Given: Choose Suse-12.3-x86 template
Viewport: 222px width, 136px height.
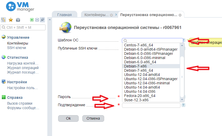Looking at the screenshot, I should 151,100.
